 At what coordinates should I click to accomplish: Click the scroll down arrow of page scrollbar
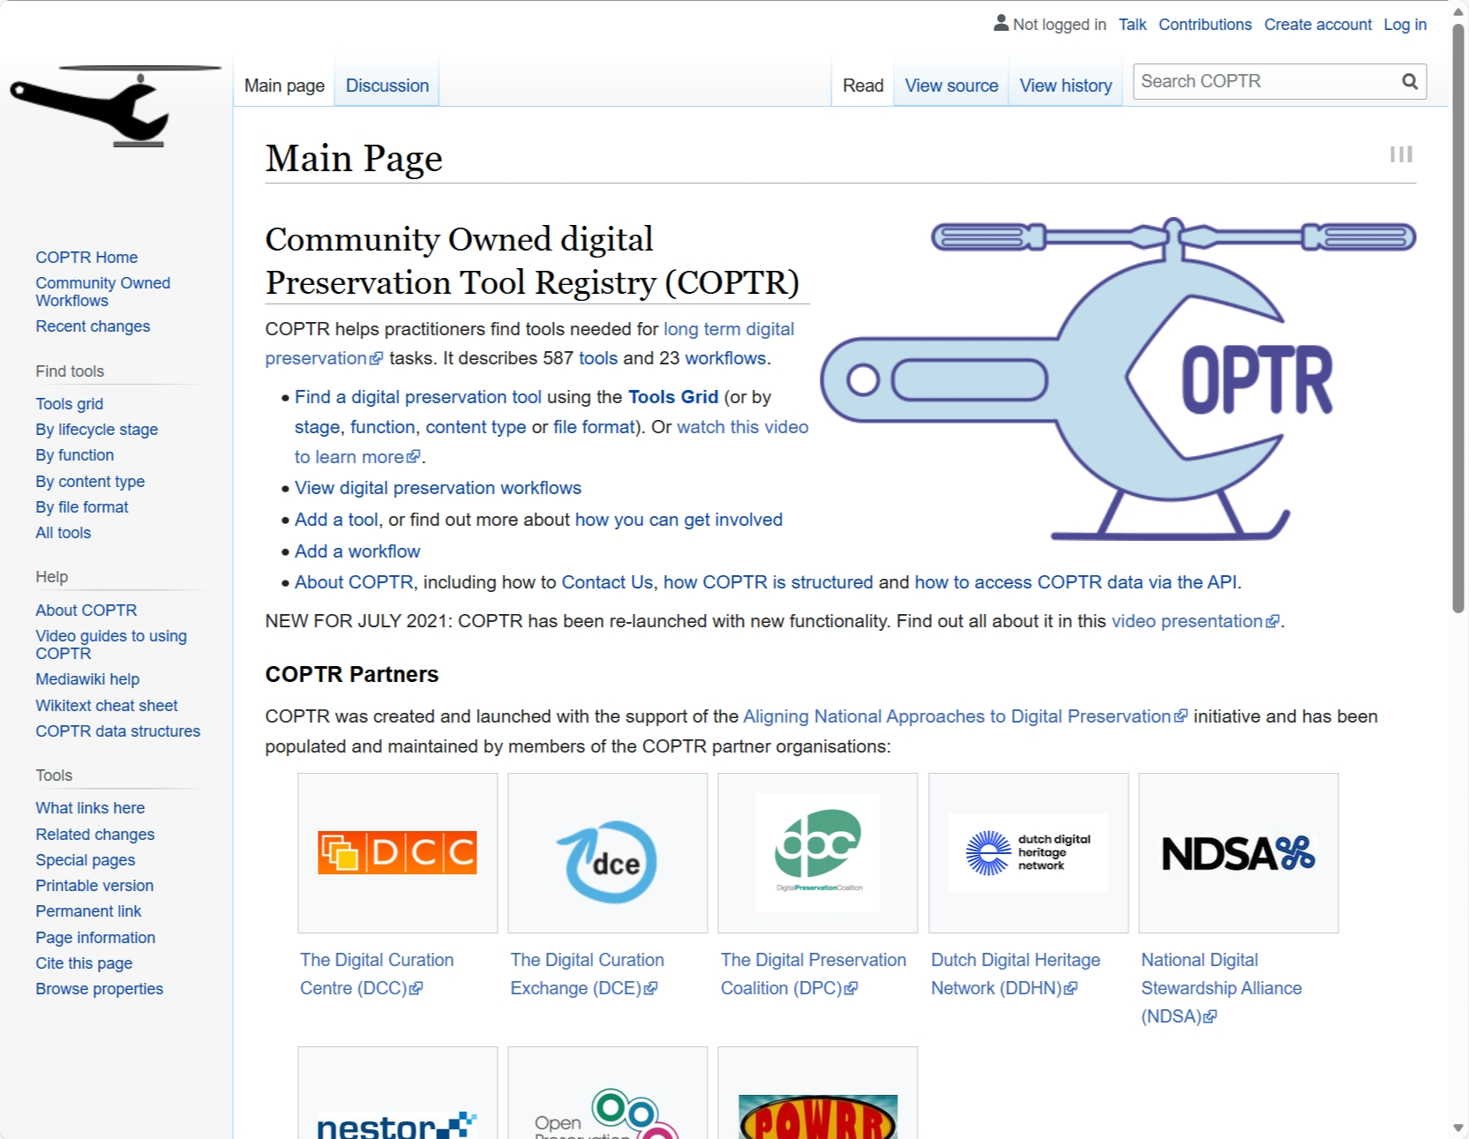coord(1458,1128)
